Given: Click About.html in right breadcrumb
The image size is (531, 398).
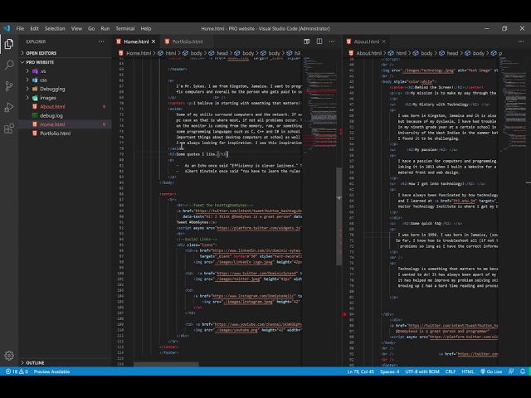Looking at the screenshot, I should (x=368, y=53).
